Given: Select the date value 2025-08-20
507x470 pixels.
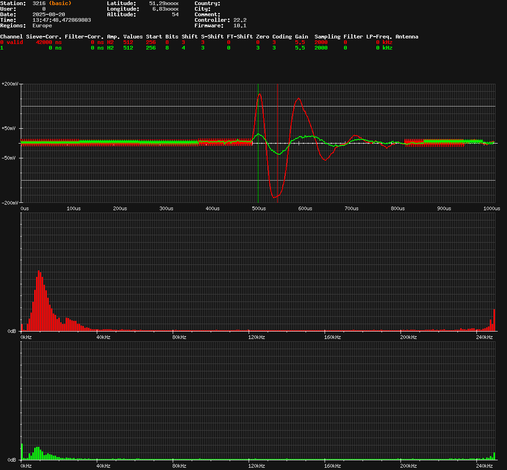Looking at the screenshot, I should [x=49, y=14].
